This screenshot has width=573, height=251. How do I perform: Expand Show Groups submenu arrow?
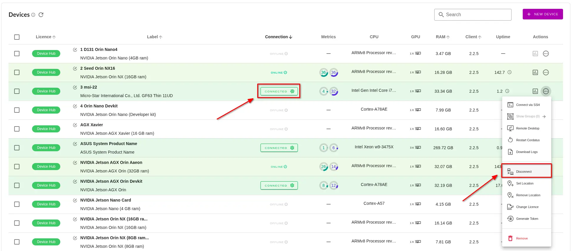[x=544, y=117]
